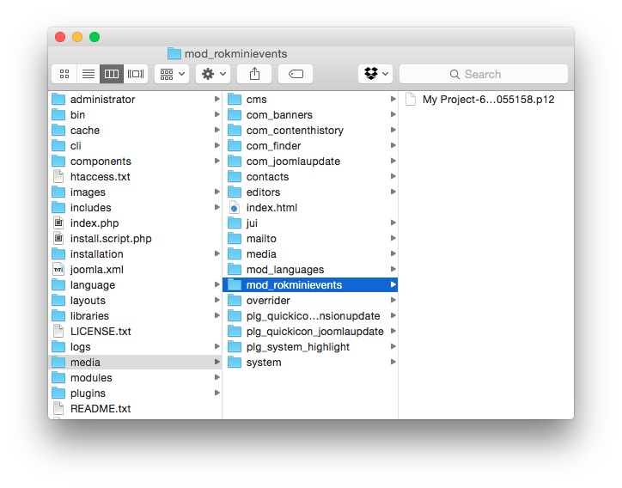
Task: Expand the plugins folder arrow
Action: pos(217,393)
